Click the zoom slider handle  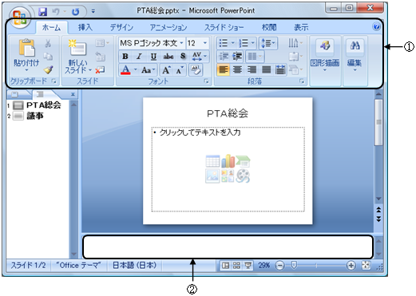[294, 265]
